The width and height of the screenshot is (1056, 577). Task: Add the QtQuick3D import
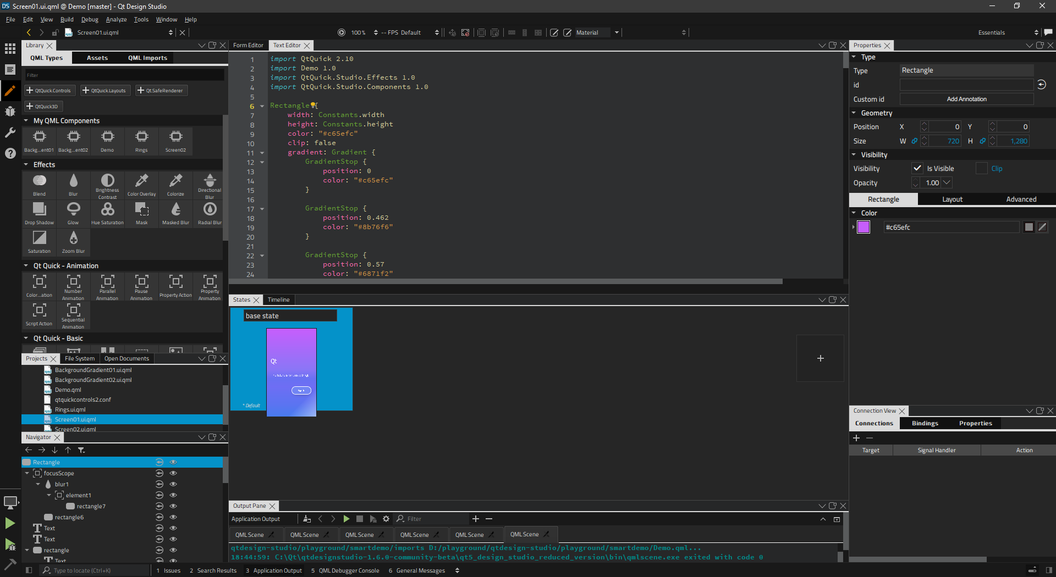tap(42, 106)
